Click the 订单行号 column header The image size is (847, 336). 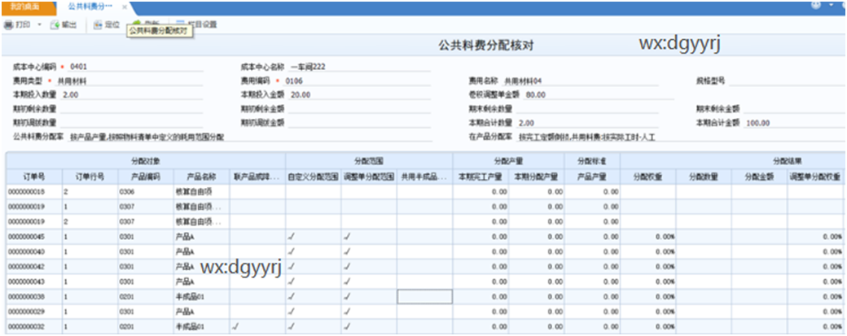[x=89, y=177]
